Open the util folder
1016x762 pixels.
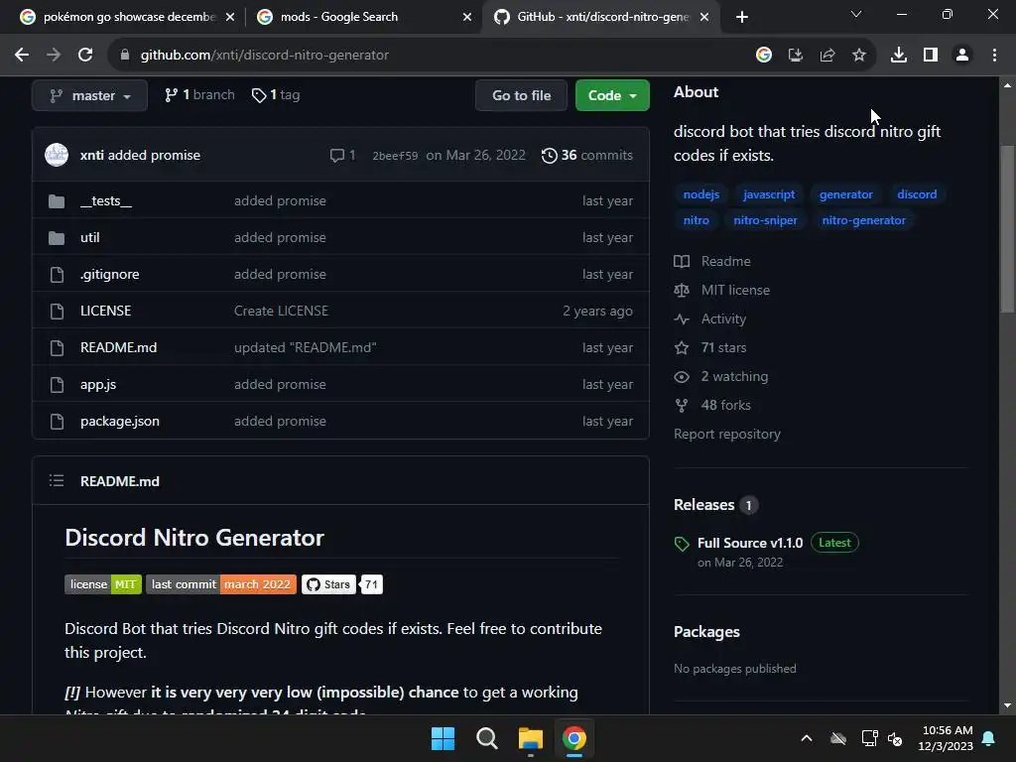pos(90,238)
